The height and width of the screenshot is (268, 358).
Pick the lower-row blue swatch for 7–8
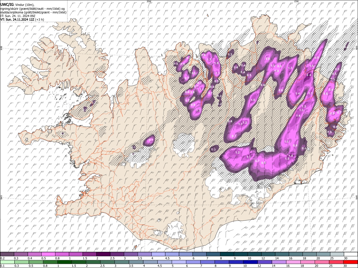click(x=208, y=262)
